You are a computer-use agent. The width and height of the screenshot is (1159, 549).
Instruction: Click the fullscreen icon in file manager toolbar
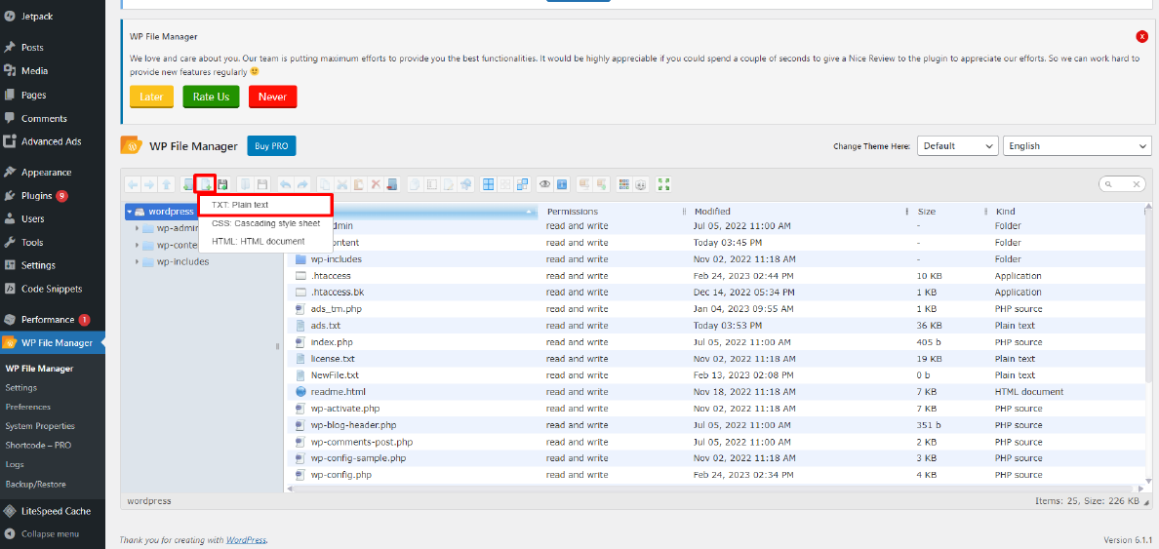click(664, 184)
